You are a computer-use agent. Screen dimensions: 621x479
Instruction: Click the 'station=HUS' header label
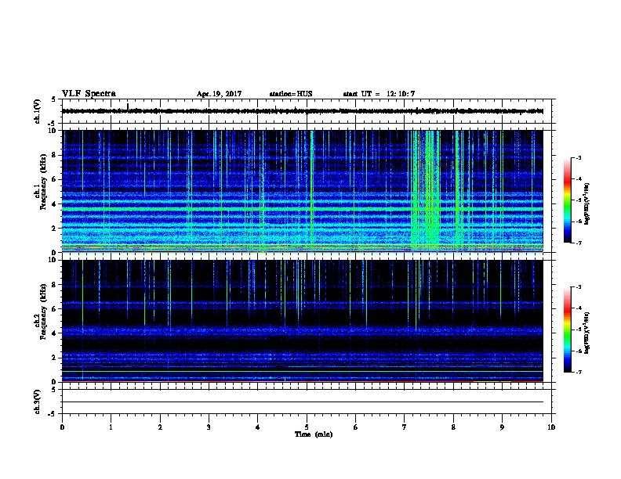tap(291, 94)
